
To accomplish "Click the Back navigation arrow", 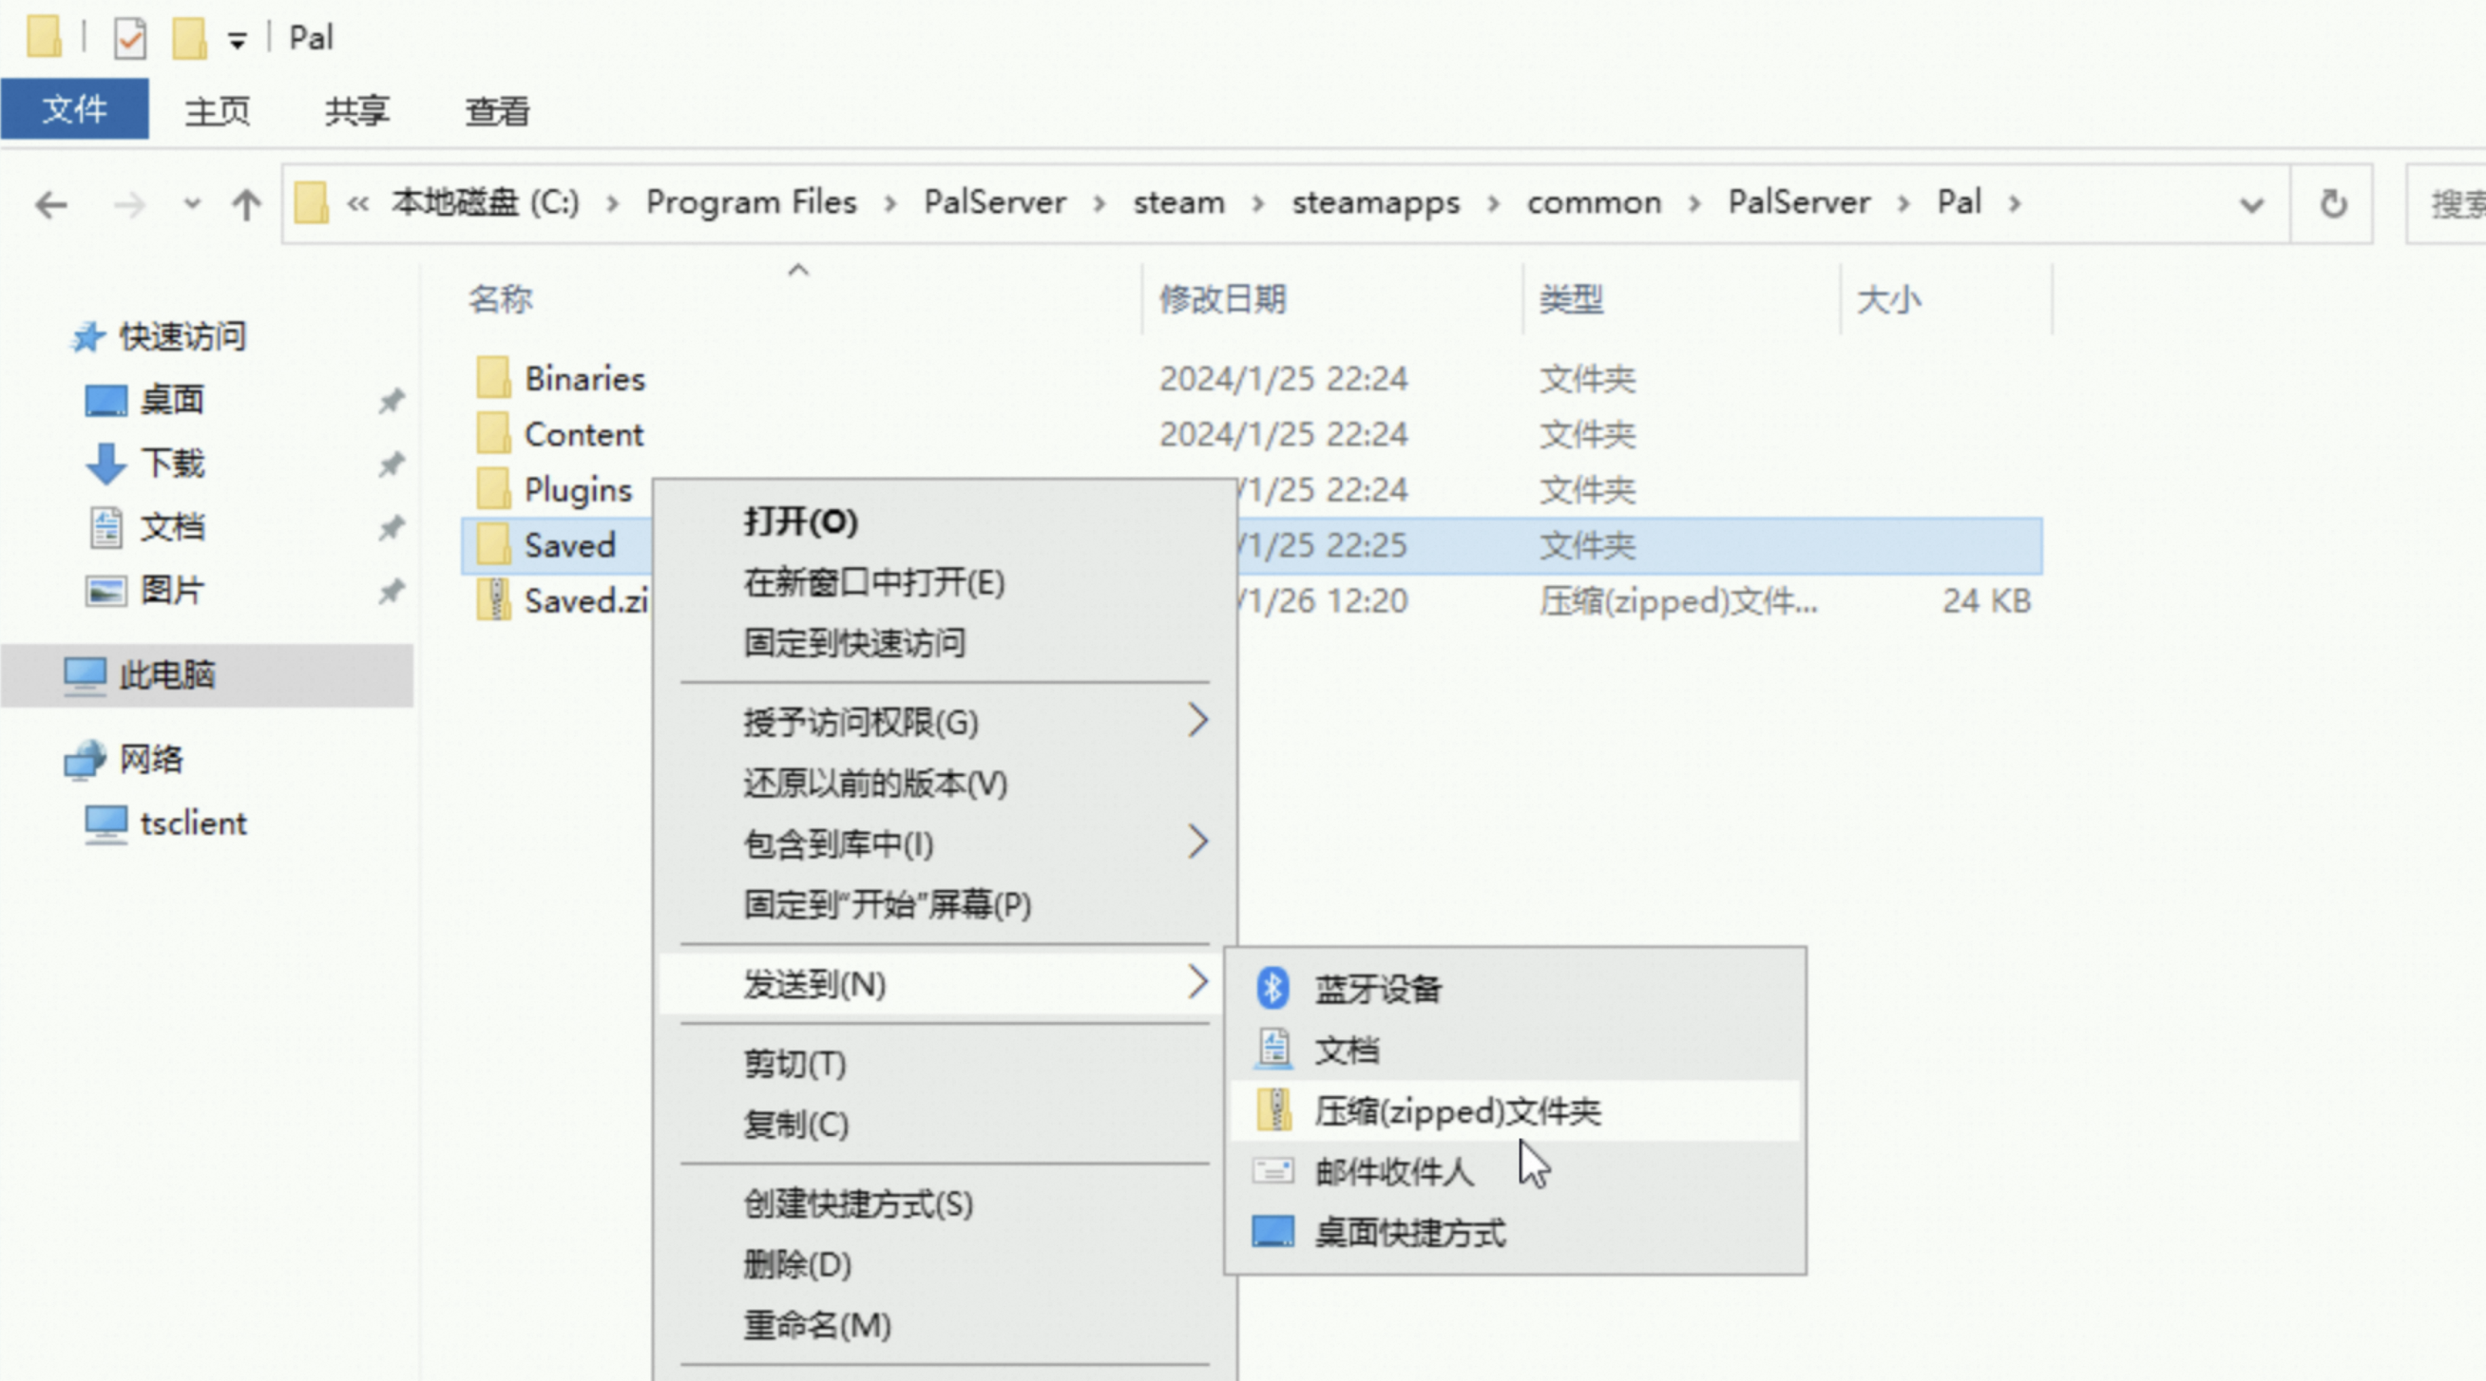I will tap(50, 204).
